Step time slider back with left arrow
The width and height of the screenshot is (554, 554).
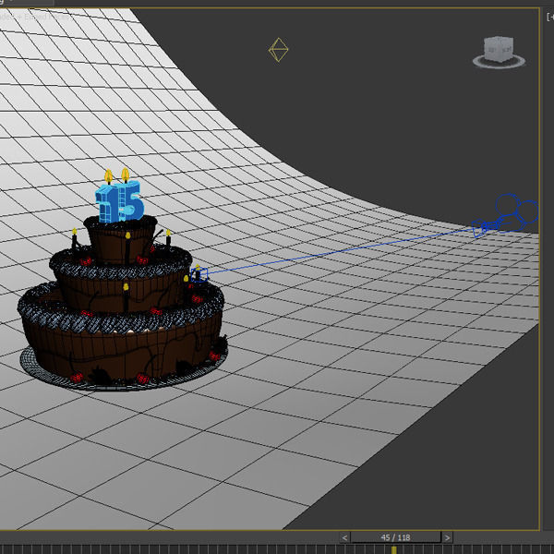point(344,537)
